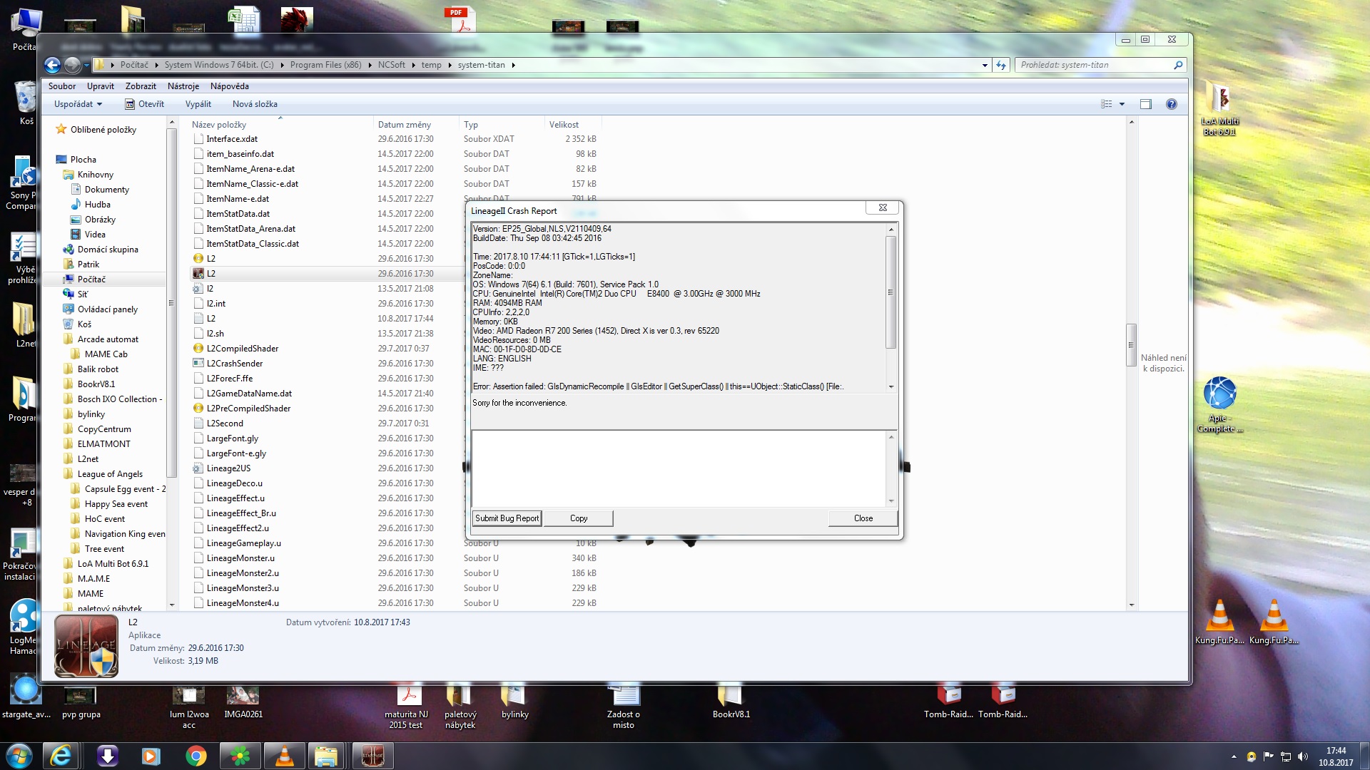Select the Apie Complete desktop icon

pyautogui.click(x=1219, y=404)
